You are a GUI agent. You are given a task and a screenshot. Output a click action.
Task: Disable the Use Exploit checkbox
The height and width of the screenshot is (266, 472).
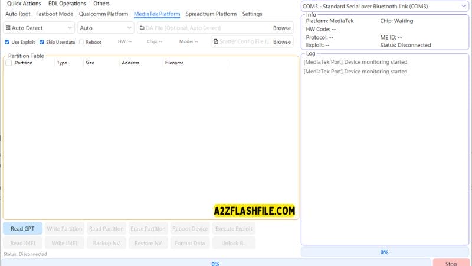tap(7, 42)
